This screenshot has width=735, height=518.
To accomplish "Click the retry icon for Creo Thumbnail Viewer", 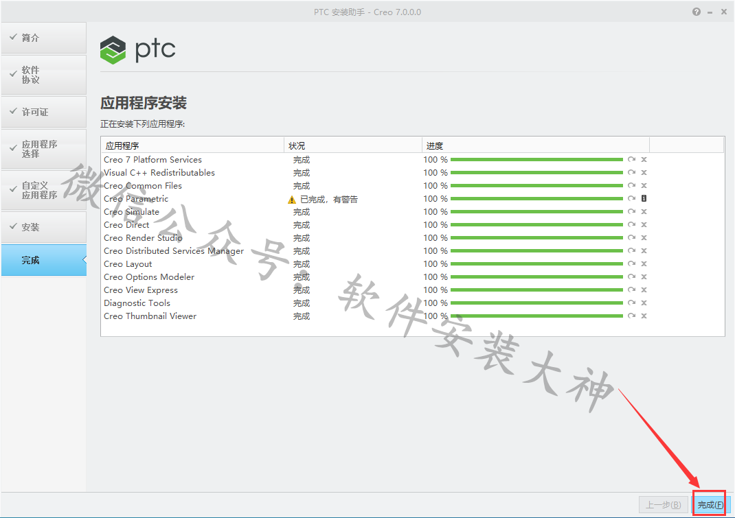I will click(631, 316).
